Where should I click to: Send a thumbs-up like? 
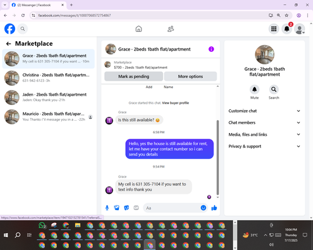click(x=214, y=207)
